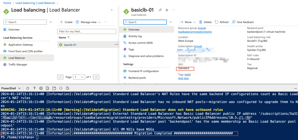The width and height of the screenshot is (298, 140).
Task: Open Frontend IP configuration settings
Action: click(144, 71)
